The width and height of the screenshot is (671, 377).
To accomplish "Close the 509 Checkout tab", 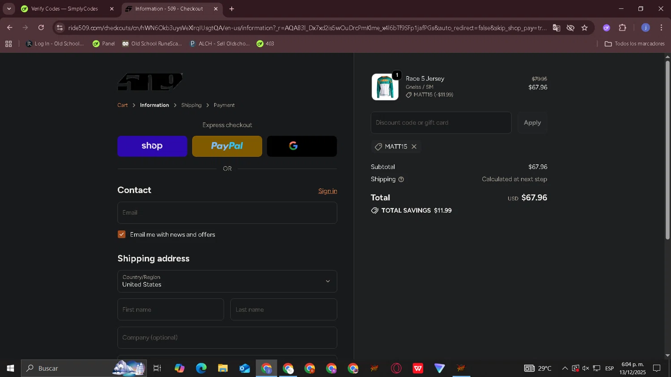I will pos(216,9).
